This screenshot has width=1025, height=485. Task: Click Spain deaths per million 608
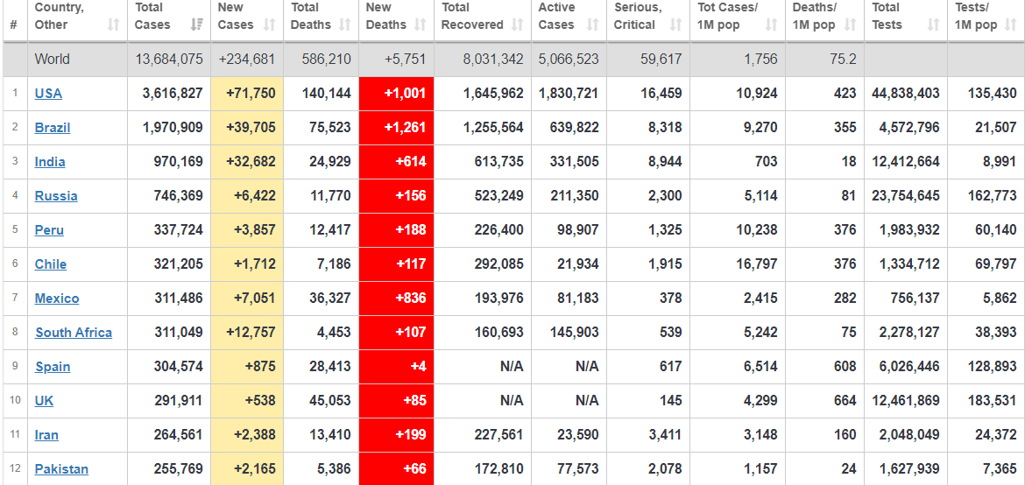tap(845, 367)
